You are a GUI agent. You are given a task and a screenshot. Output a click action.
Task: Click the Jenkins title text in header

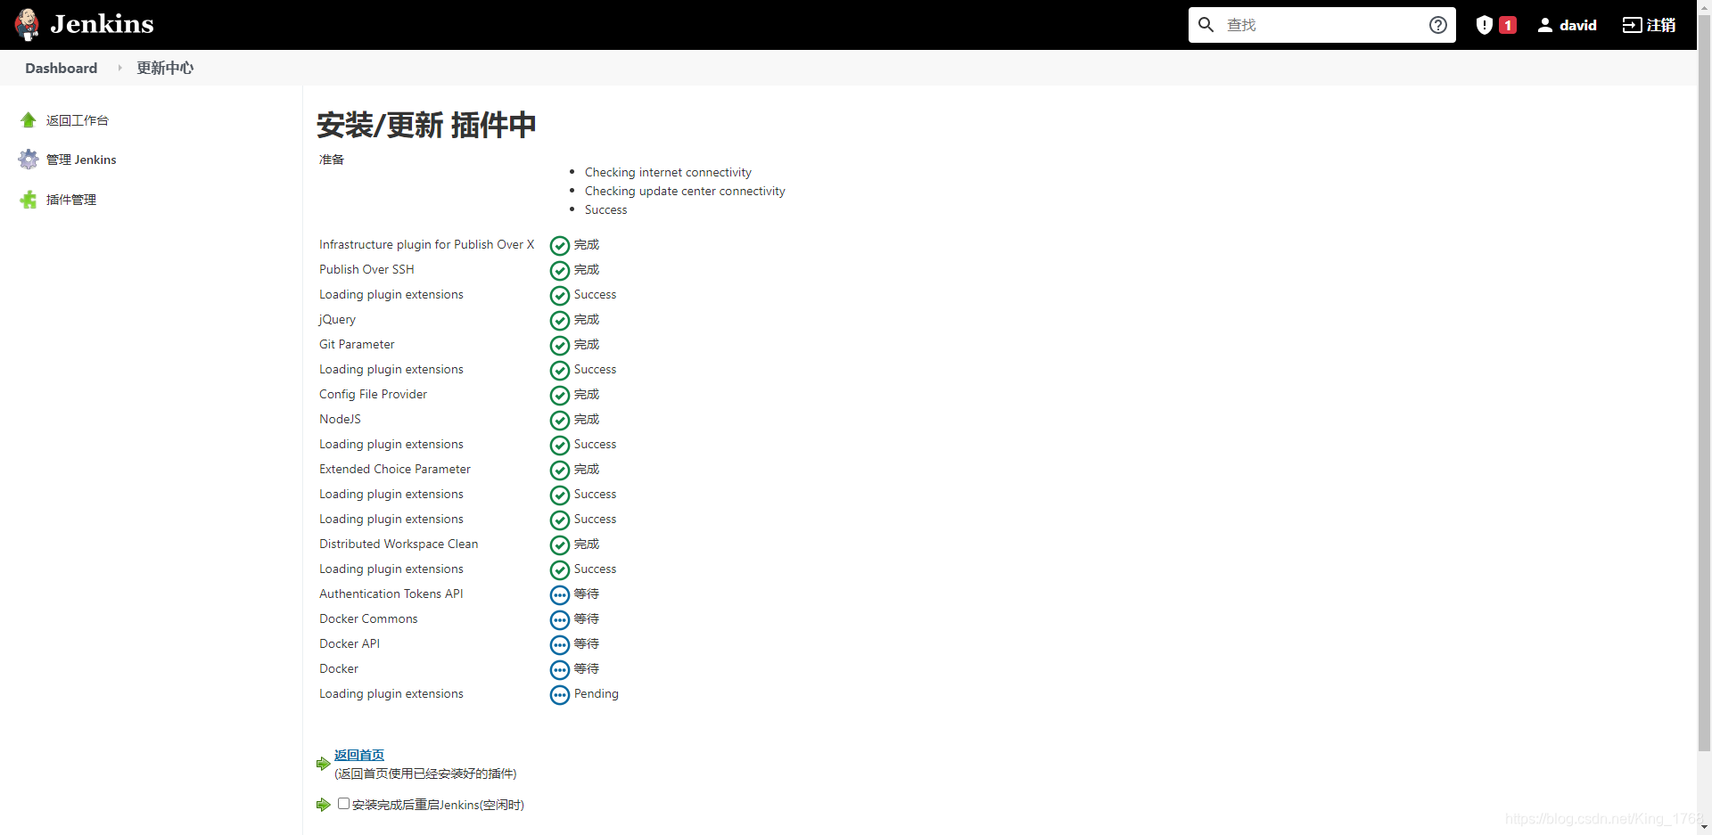click(102, 24)
